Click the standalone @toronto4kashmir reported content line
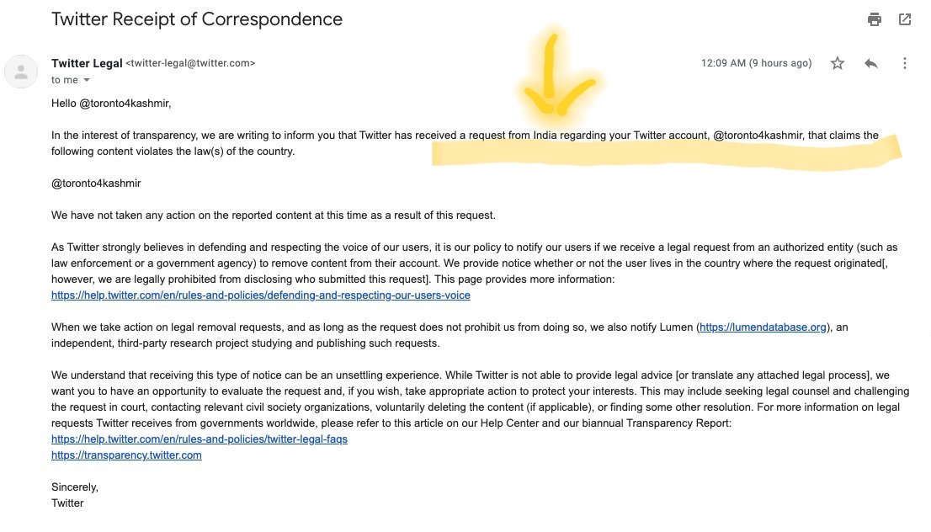931x532 pixels. 96,184
